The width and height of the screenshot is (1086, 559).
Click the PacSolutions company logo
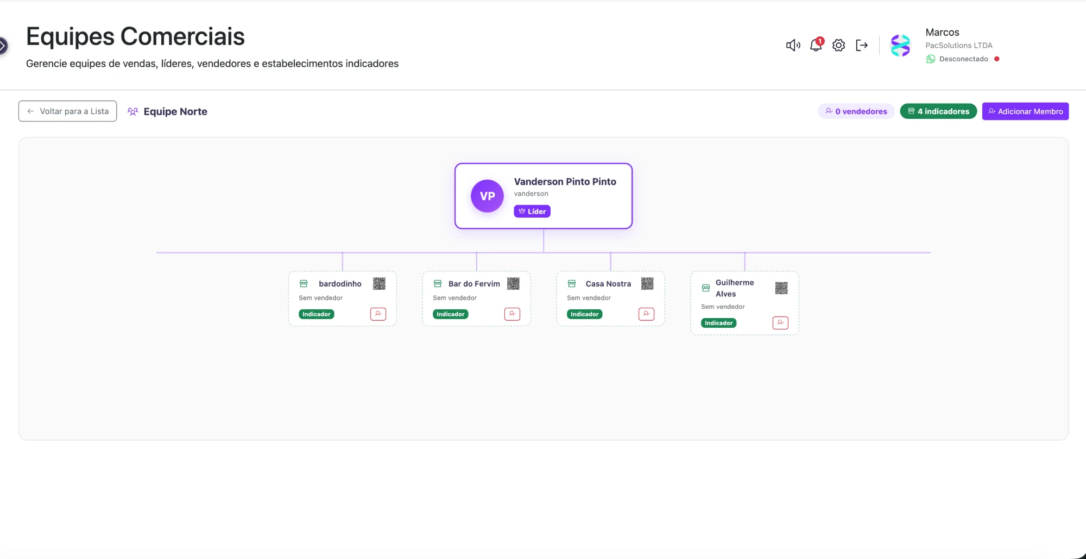900,46
